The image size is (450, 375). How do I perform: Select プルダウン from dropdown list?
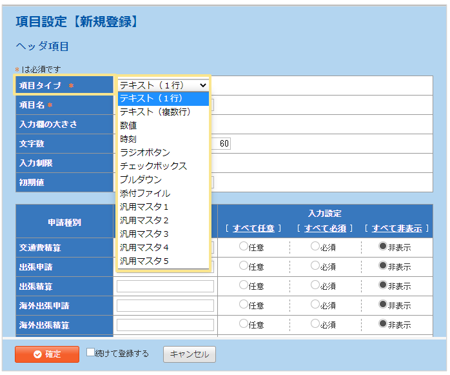pos(141,179)
